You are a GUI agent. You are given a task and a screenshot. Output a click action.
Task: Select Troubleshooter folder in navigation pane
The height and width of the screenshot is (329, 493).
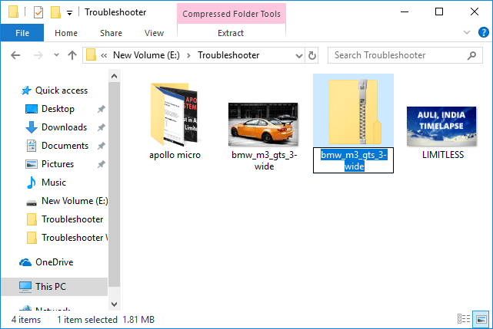coord(72,219)
